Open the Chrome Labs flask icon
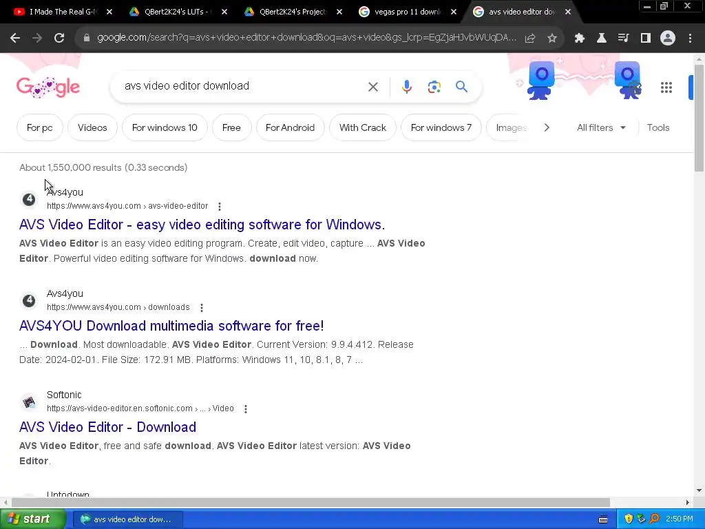705x529 pixels. tap(602, 39)
